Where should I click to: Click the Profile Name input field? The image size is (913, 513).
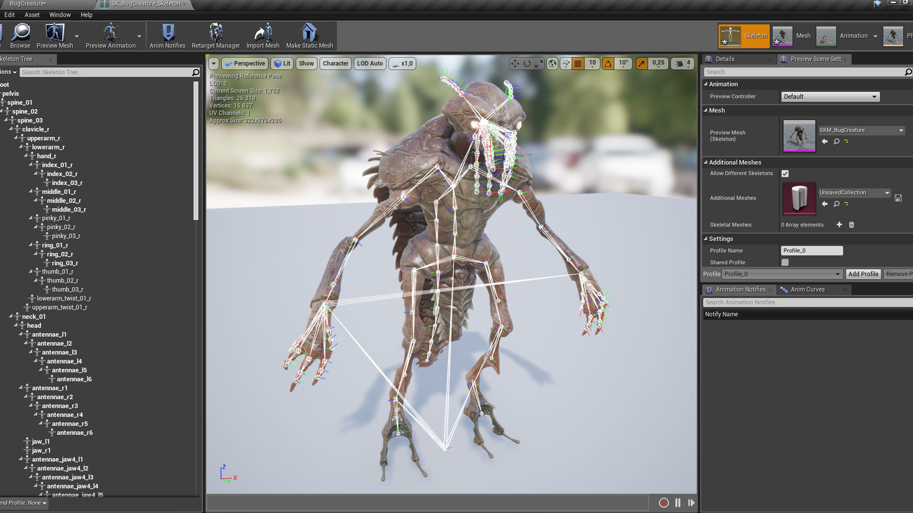coord(812,251)
